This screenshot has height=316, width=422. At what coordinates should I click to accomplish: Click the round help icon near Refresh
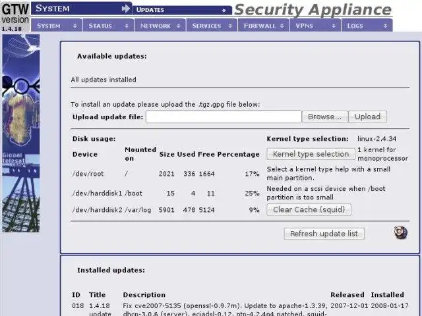[401, 232]
